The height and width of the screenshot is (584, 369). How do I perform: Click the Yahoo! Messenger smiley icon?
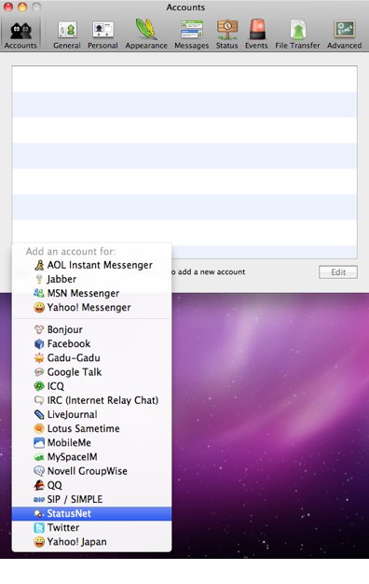(39, 308)
